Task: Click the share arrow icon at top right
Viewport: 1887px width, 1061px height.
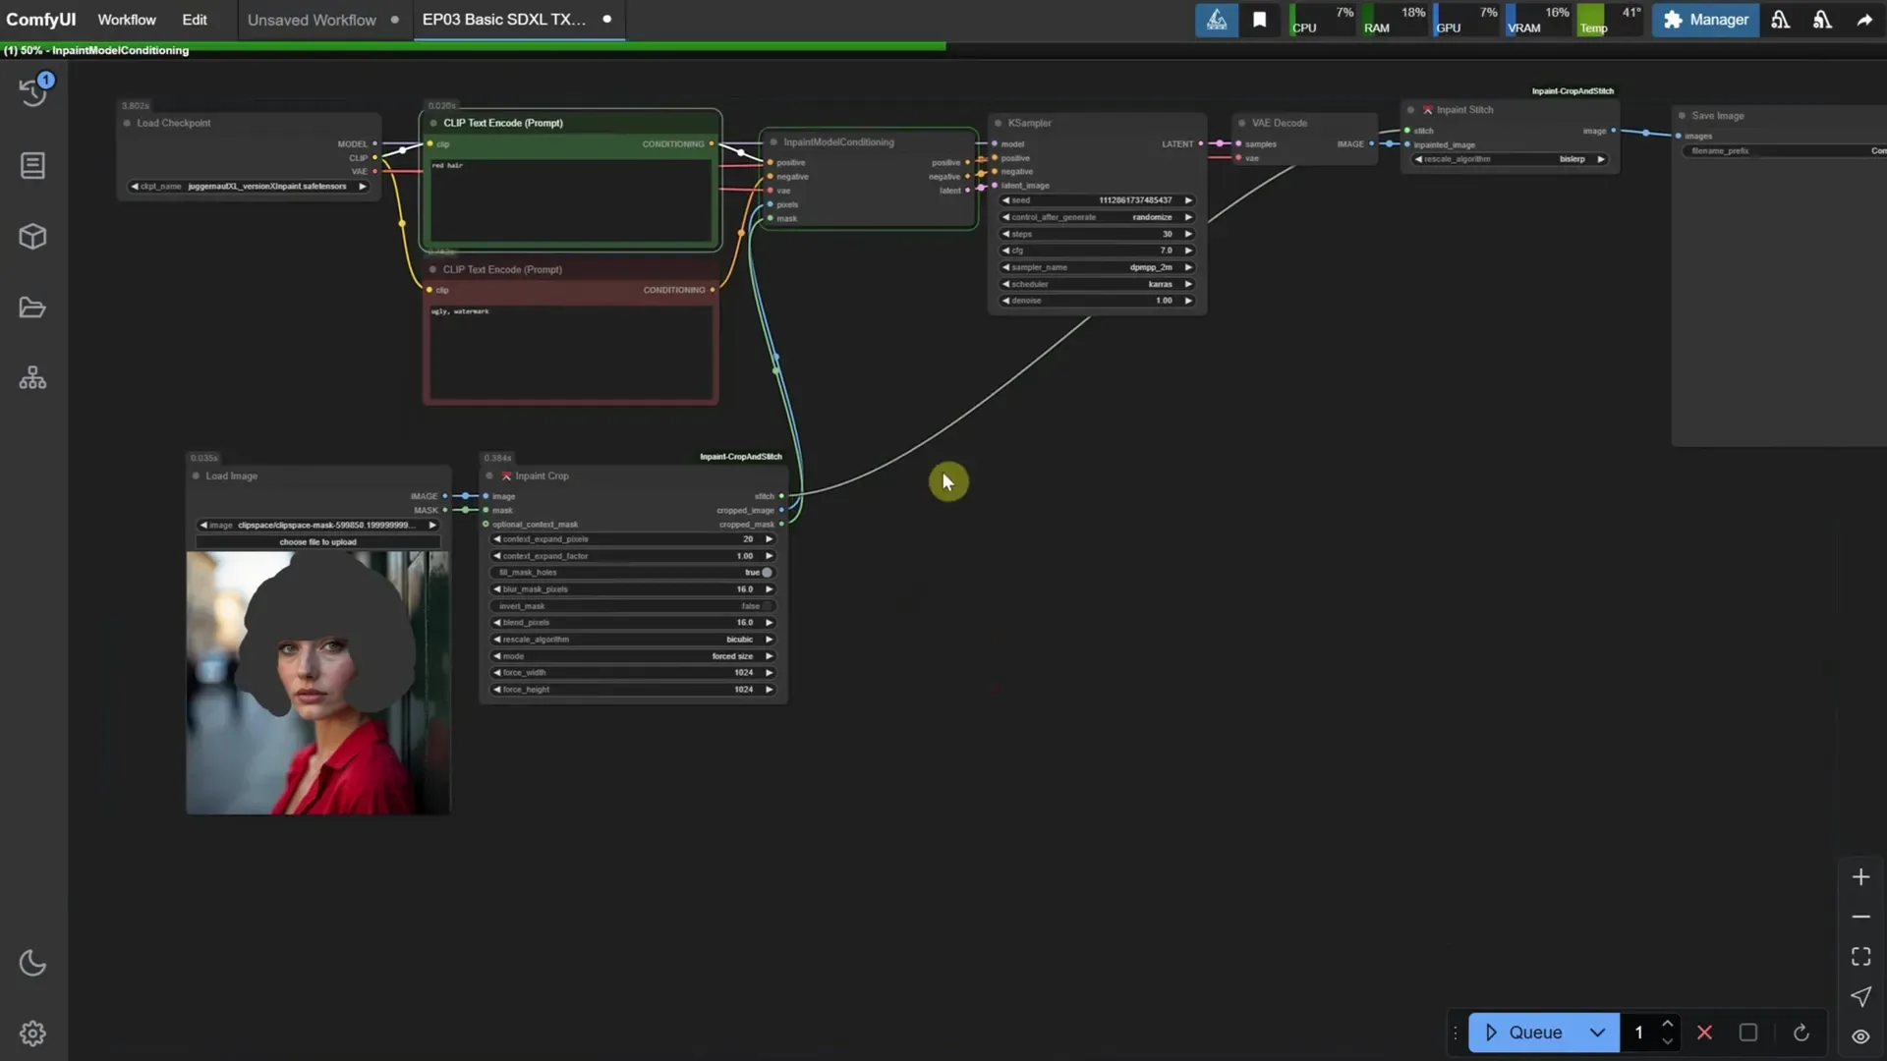Action: [x=1863, y=20]
